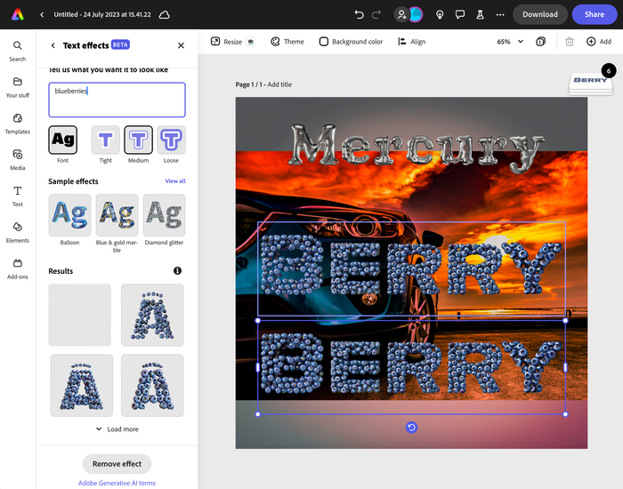Select Medium letter spacing option
Viewport: 623px width, 489px height.
[138, 140]
